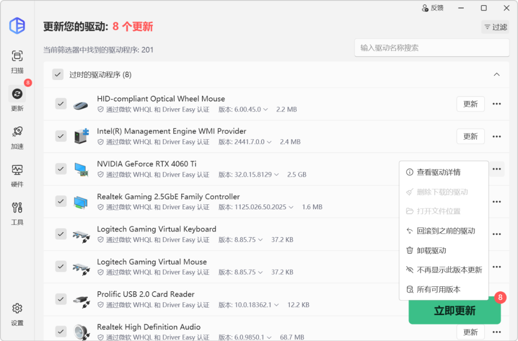Click the three-dot menu of NVIDIA GeForce RTX 4060 Ti
The width and height of the screenshot is (518, 341).
point(496,169)
